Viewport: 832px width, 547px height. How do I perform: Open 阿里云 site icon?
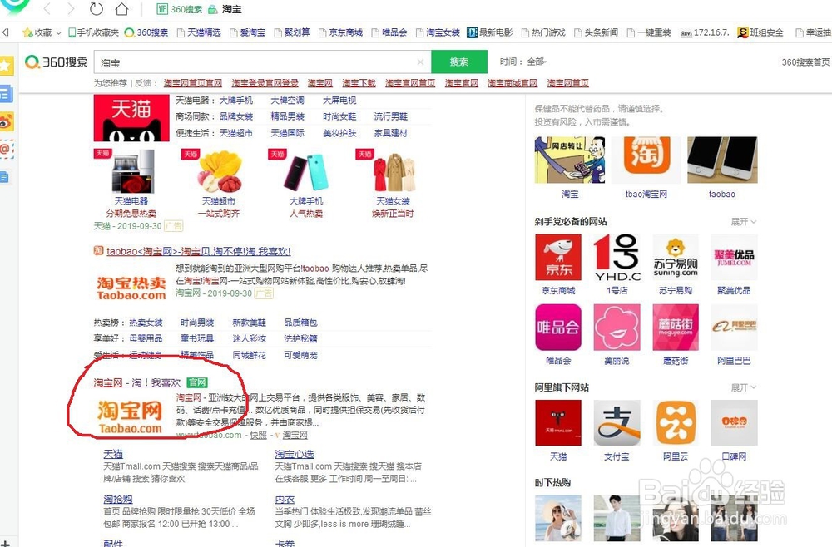click(x=676, y=423)
